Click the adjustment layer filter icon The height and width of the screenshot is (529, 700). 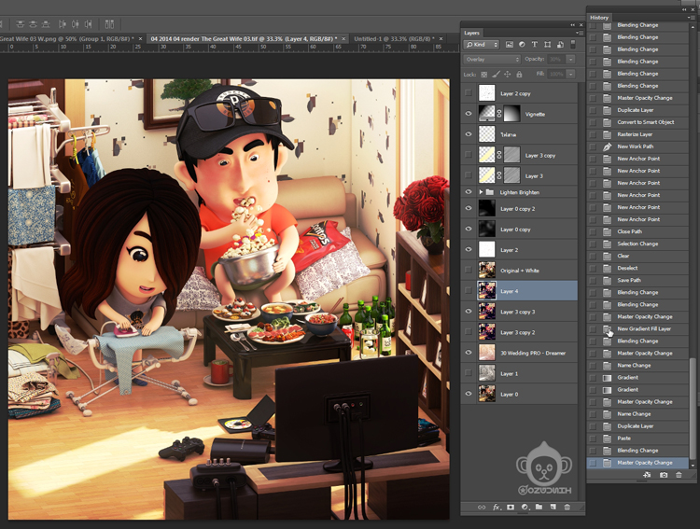522,45
